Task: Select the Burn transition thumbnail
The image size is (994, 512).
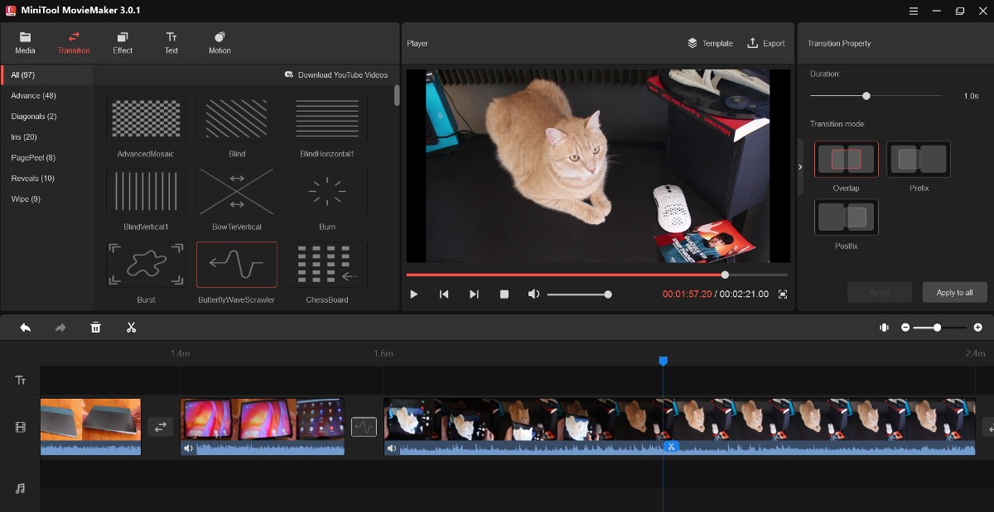Action: 328,192
